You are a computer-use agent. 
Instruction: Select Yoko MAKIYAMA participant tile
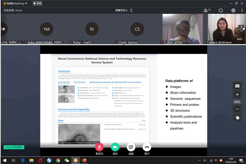(x=46, y=29)
